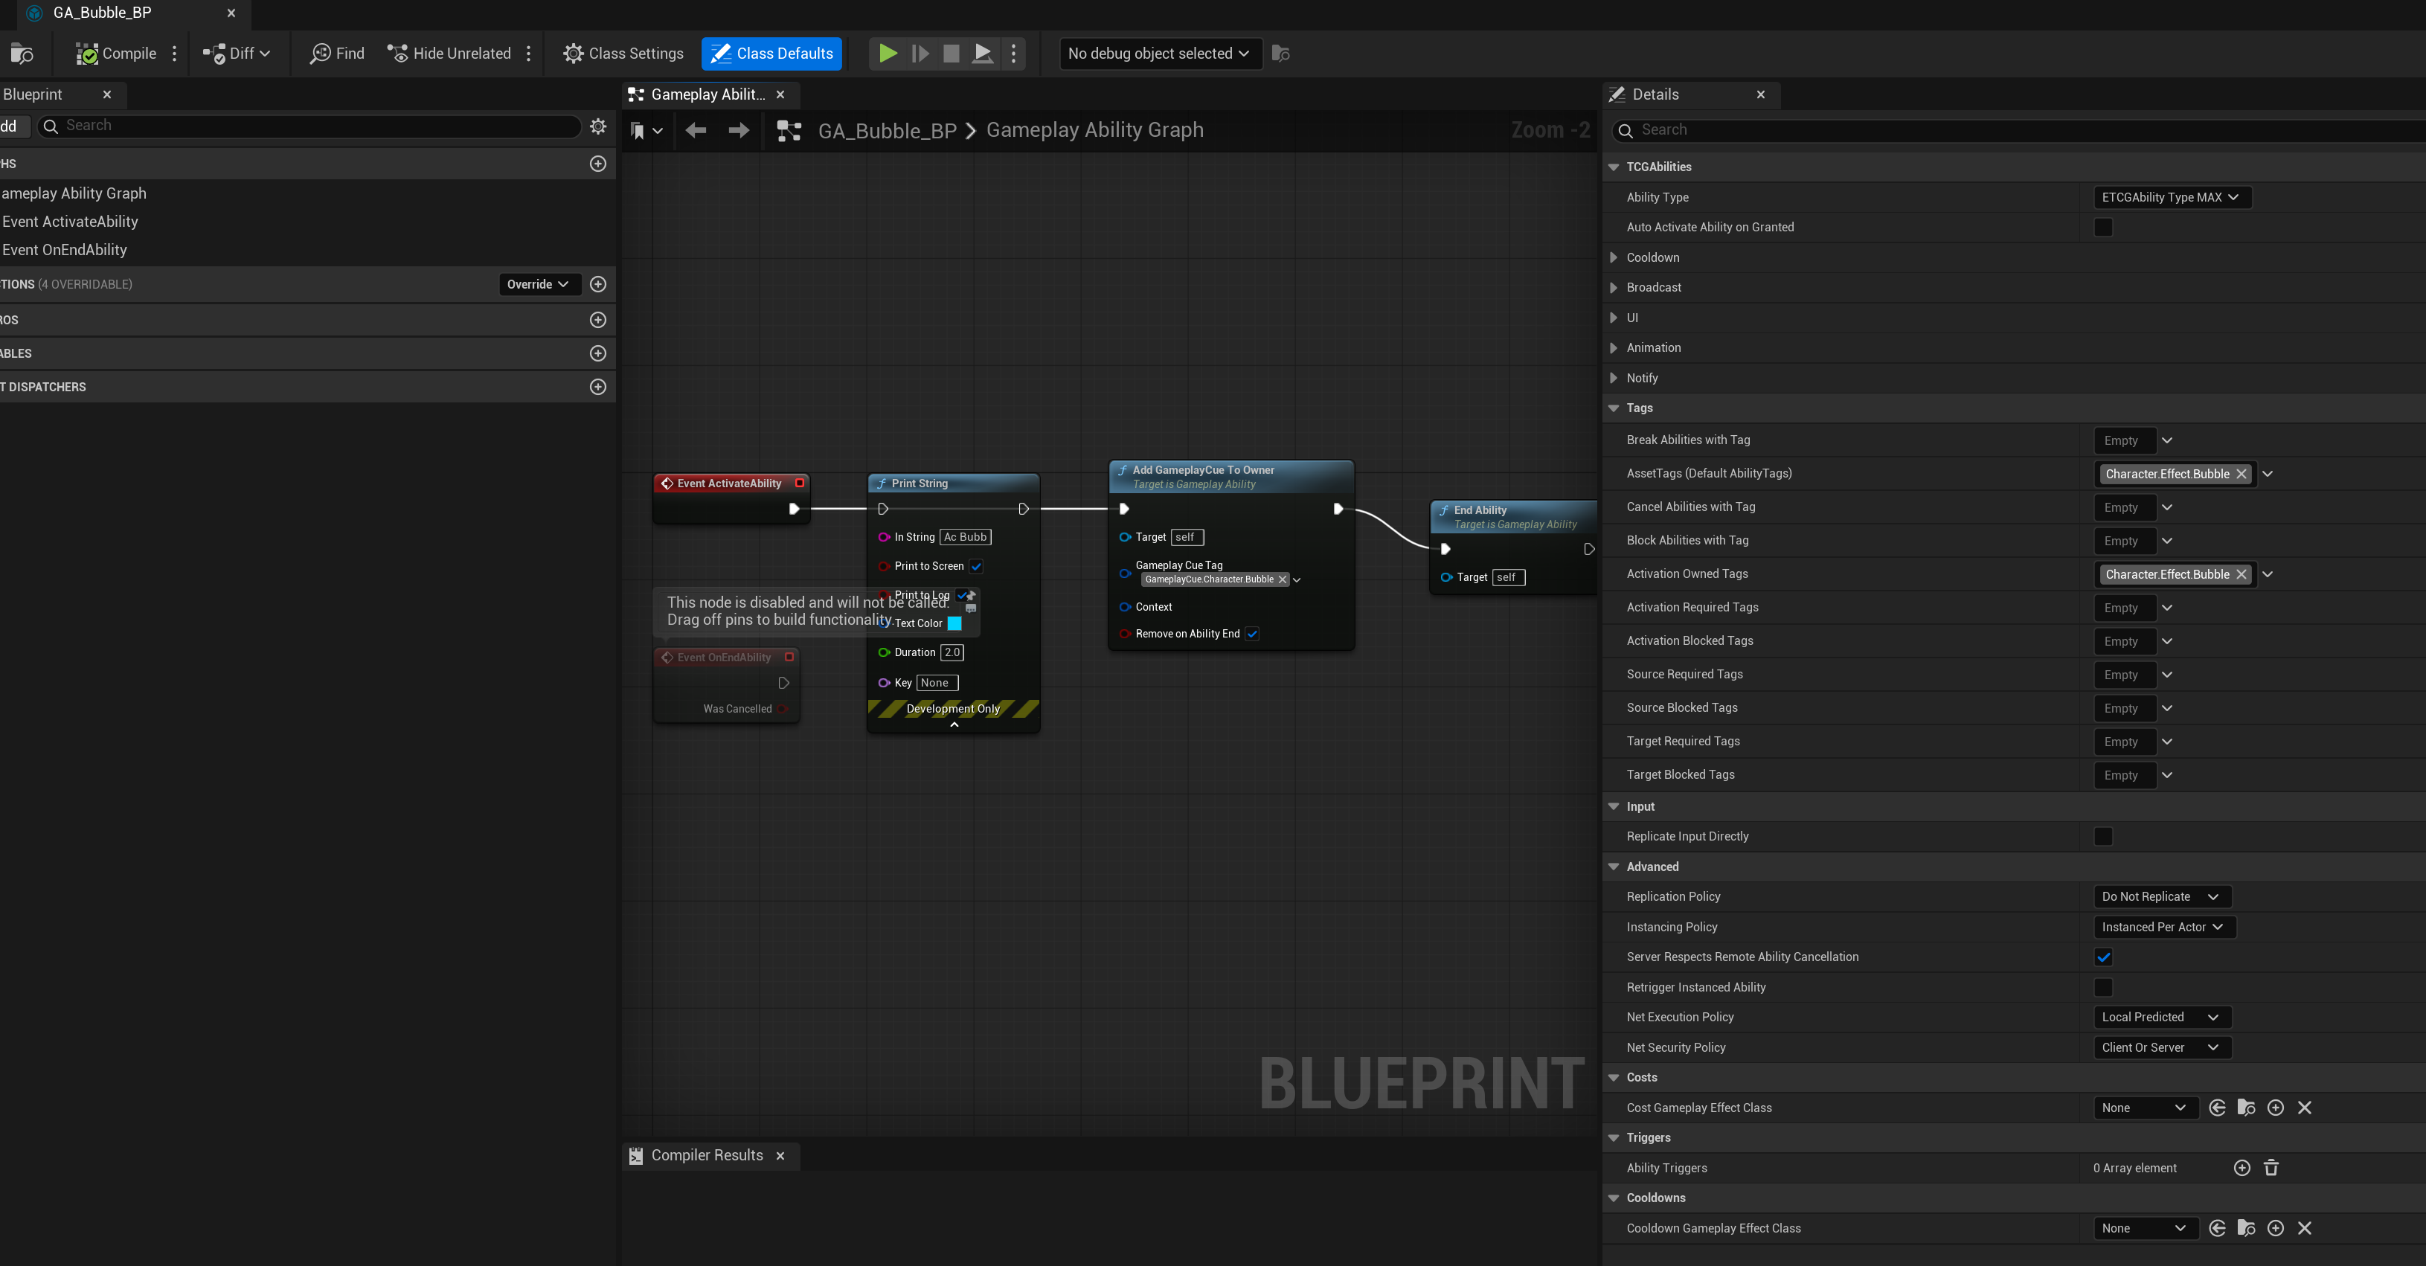2426x1266 pixels.
Task: Click the green Play button in the toolbar
Action: pyautogui.click(x=887, y=54)
